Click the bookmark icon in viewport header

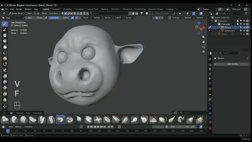point(133,13)
